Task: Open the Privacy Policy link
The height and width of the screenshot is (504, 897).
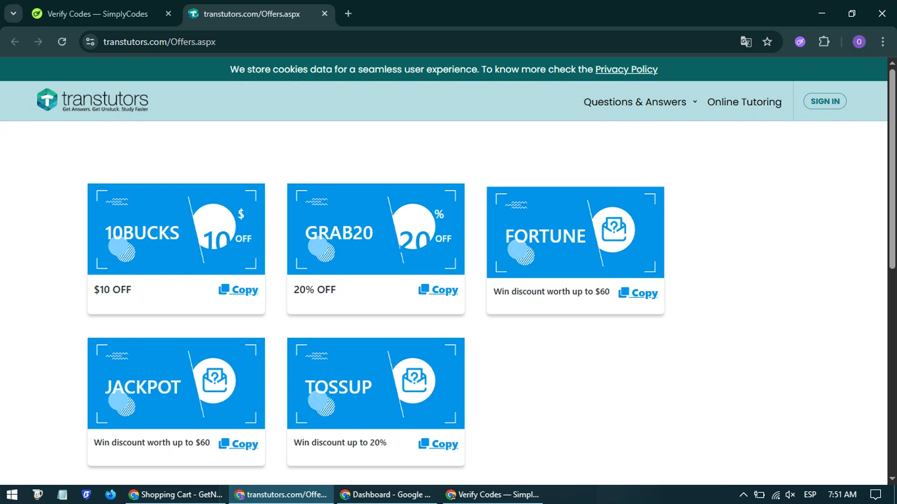Action: click(626, 69)
